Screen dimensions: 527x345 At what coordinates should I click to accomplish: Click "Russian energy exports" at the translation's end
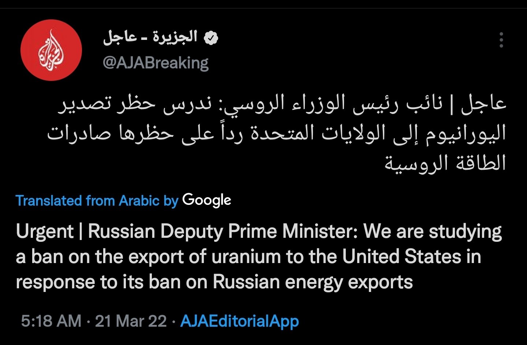click(313, 282)
